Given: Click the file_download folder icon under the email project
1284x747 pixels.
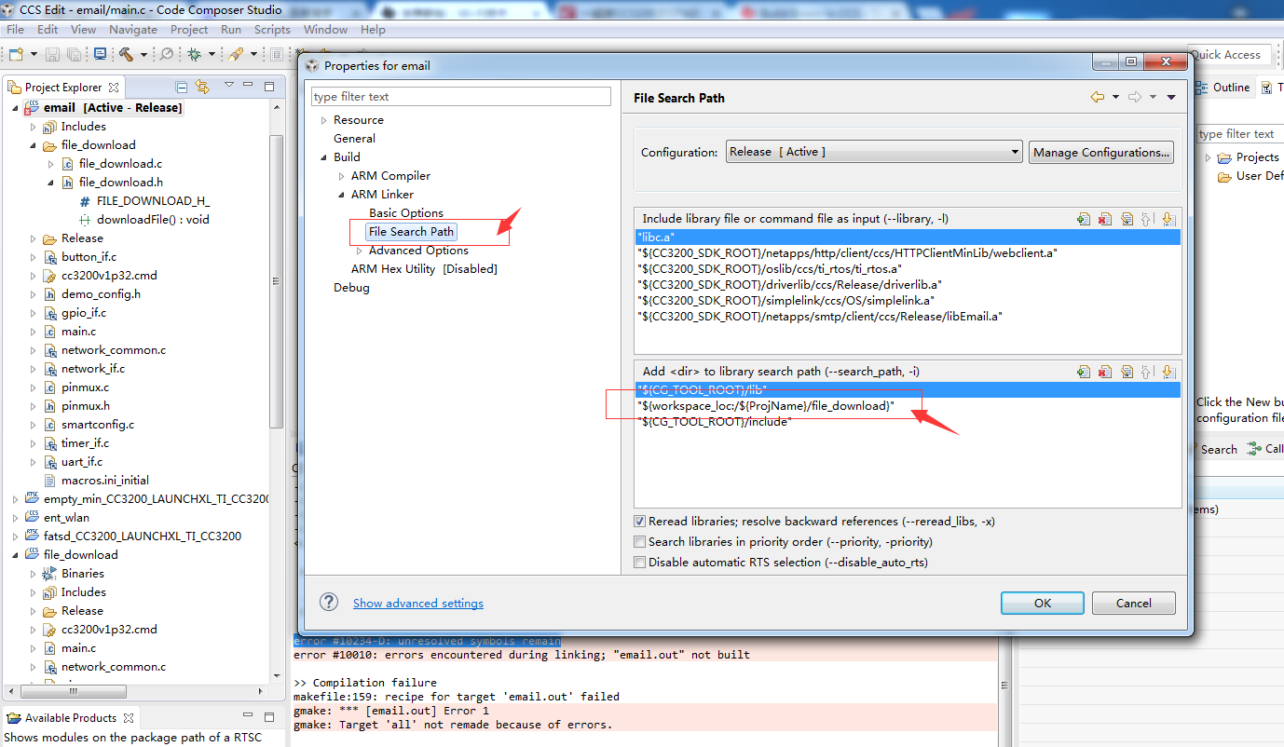Looking at the screenshot, I should [50, 145].
